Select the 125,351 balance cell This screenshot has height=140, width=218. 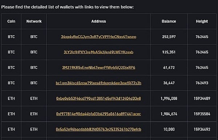click(x=169, y=52)
